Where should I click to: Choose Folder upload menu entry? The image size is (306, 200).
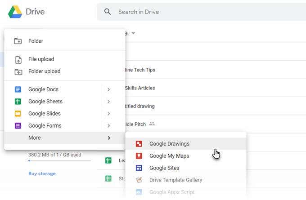click(x=65, y=71)
